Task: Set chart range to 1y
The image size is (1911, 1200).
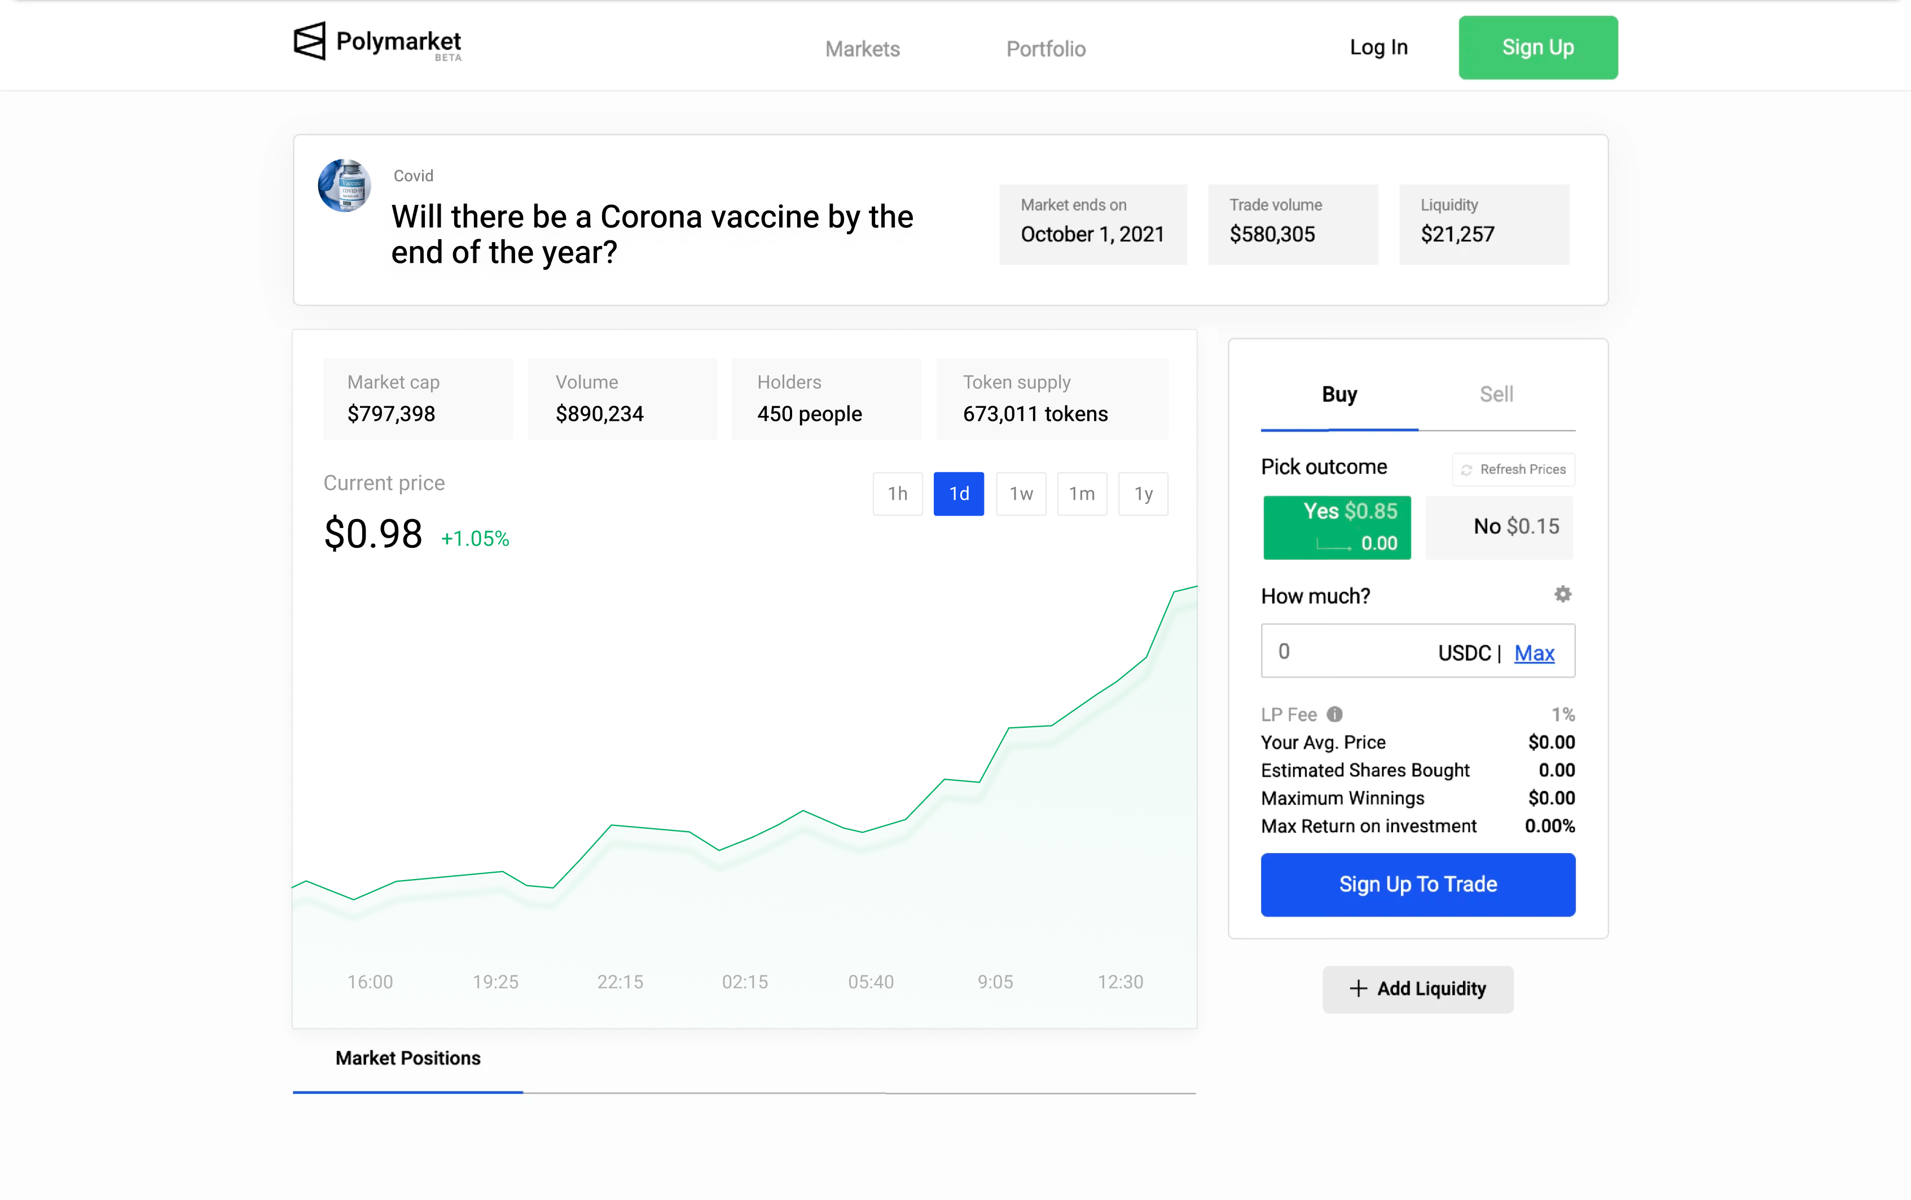Action: [x=1143, y=494]
